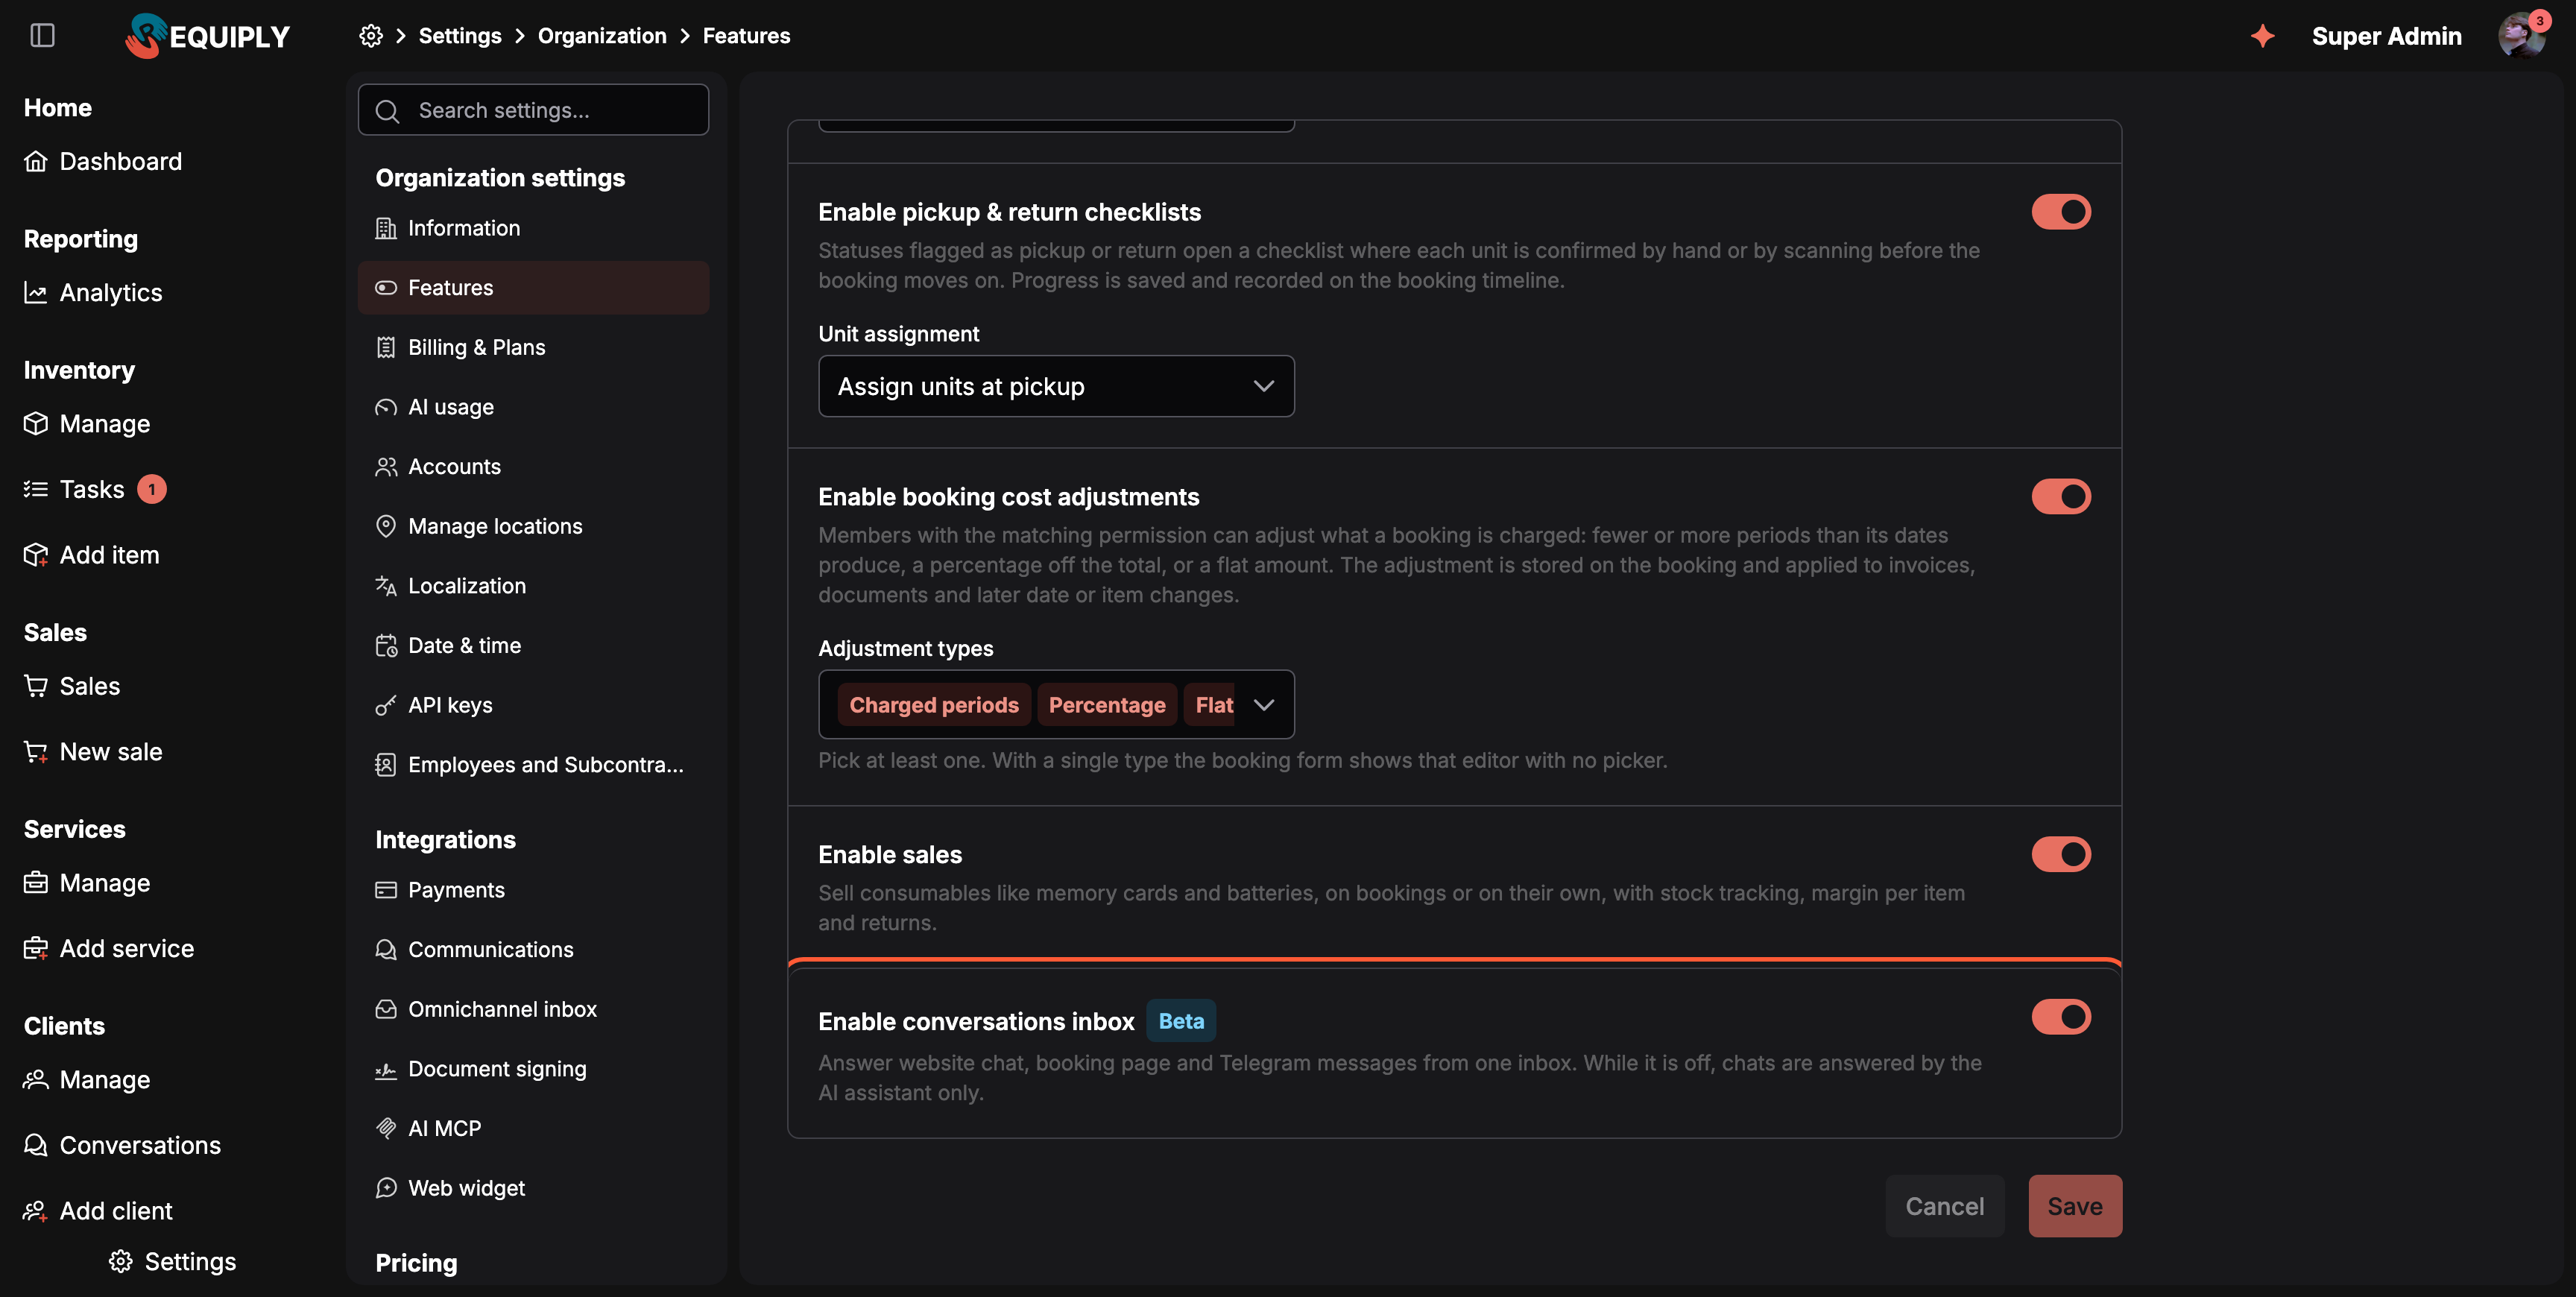Open Manage locations settings
This screenshot has height=1297, width=2576.
point(533,526)
